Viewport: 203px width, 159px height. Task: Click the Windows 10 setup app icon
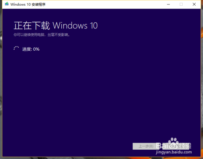point(6,4)
